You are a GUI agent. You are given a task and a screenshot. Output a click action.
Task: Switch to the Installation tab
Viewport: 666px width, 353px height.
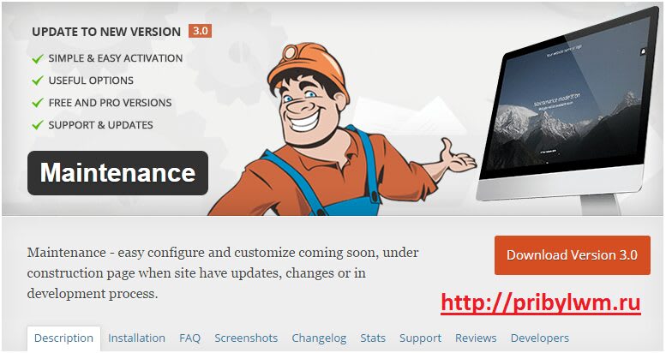tap(136, 338)
